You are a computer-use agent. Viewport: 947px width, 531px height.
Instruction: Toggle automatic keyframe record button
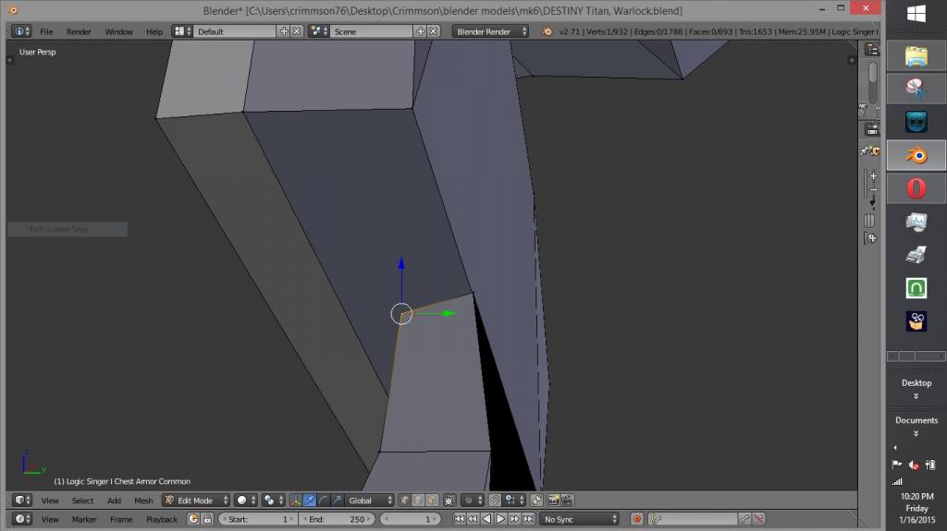pos(636,519)
